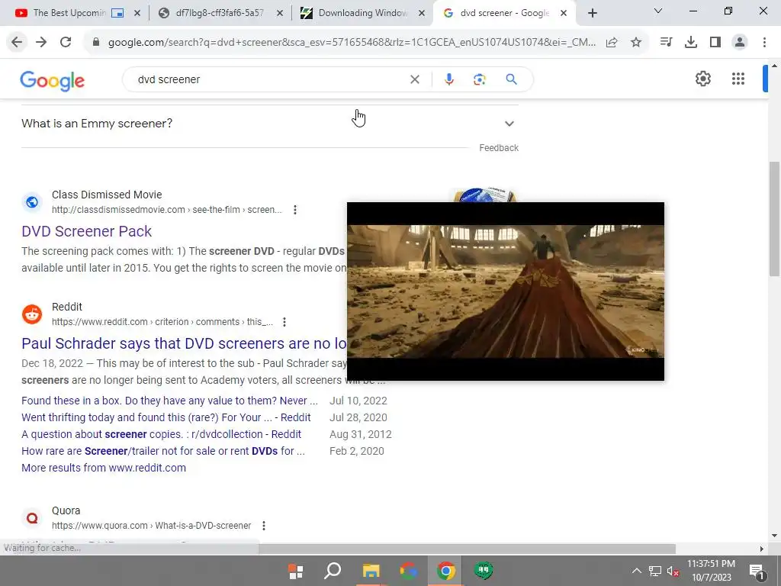Go to the Google logo homepage

pyautogui.click(x=53, y=81)
